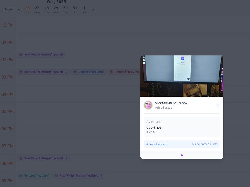This screenshot has width=250, height=187.
Task: Click the avatar icon on Removed "geo-2.jpg" chip
Action: pyautogui.click(x=111, y=72)
